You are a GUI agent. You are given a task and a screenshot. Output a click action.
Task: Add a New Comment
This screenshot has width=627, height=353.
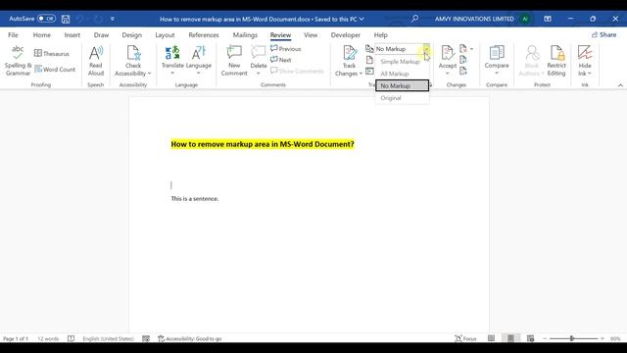pos(234,61)
